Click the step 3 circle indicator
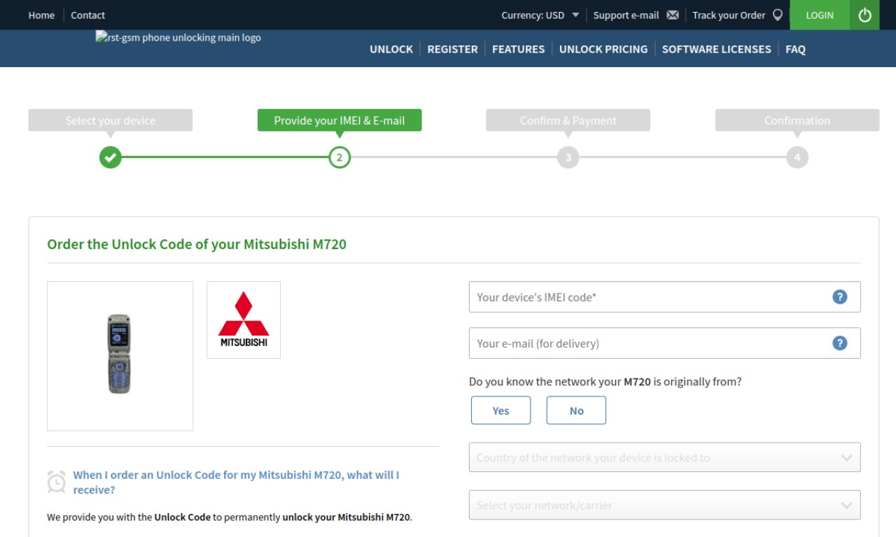Screen dimensions: 896x537 [x=568, y=157]
